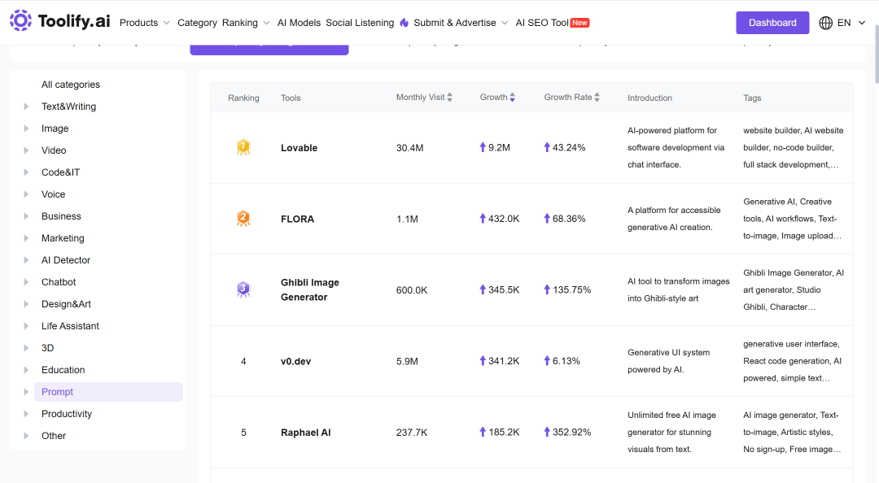Viewport: 879px width, 483px height.
Task: Click the flame icon beside Submit & Advertise
Action: pos(405,23)
